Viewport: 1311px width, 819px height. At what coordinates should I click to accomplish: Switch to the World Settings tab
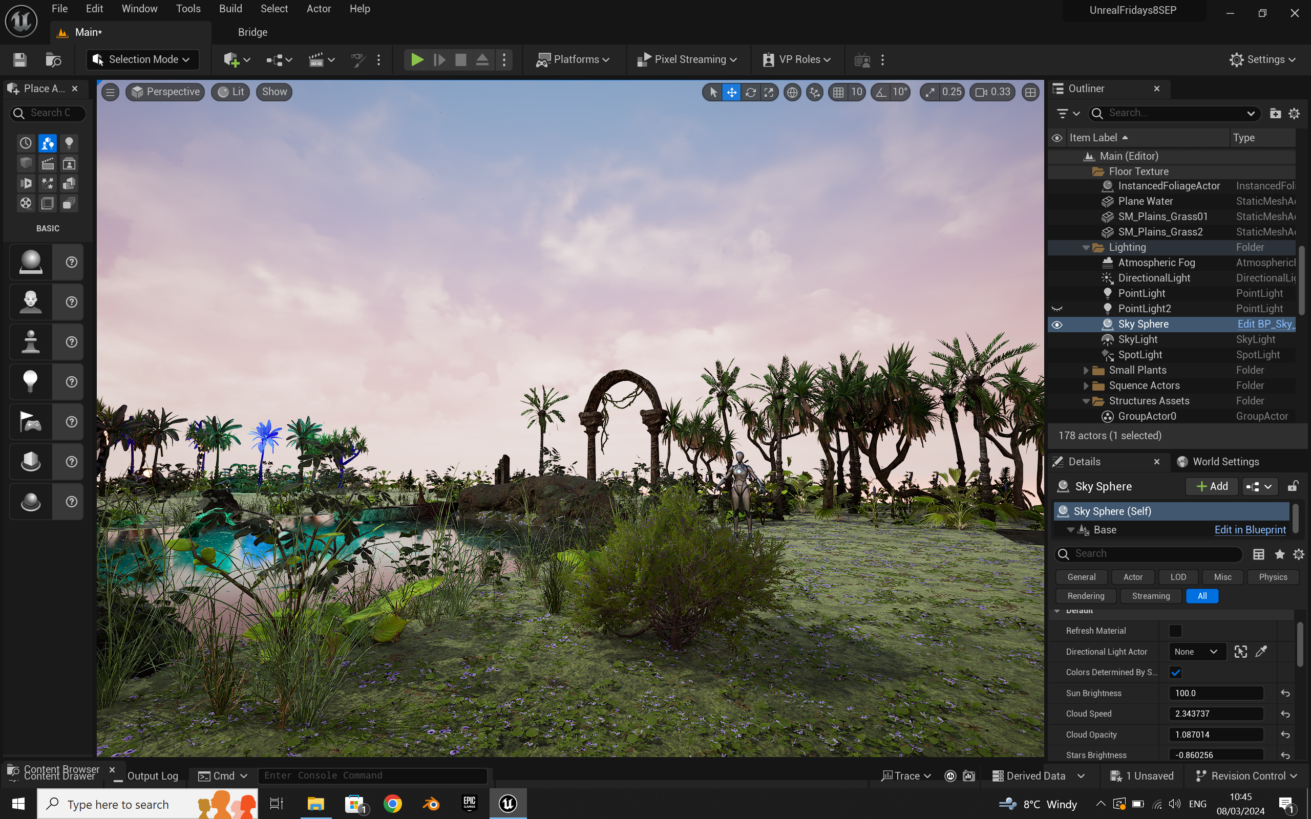coord(1224,462)
